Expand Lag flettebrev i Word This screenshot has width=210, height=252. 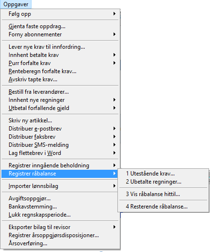(x=60, y=153)
